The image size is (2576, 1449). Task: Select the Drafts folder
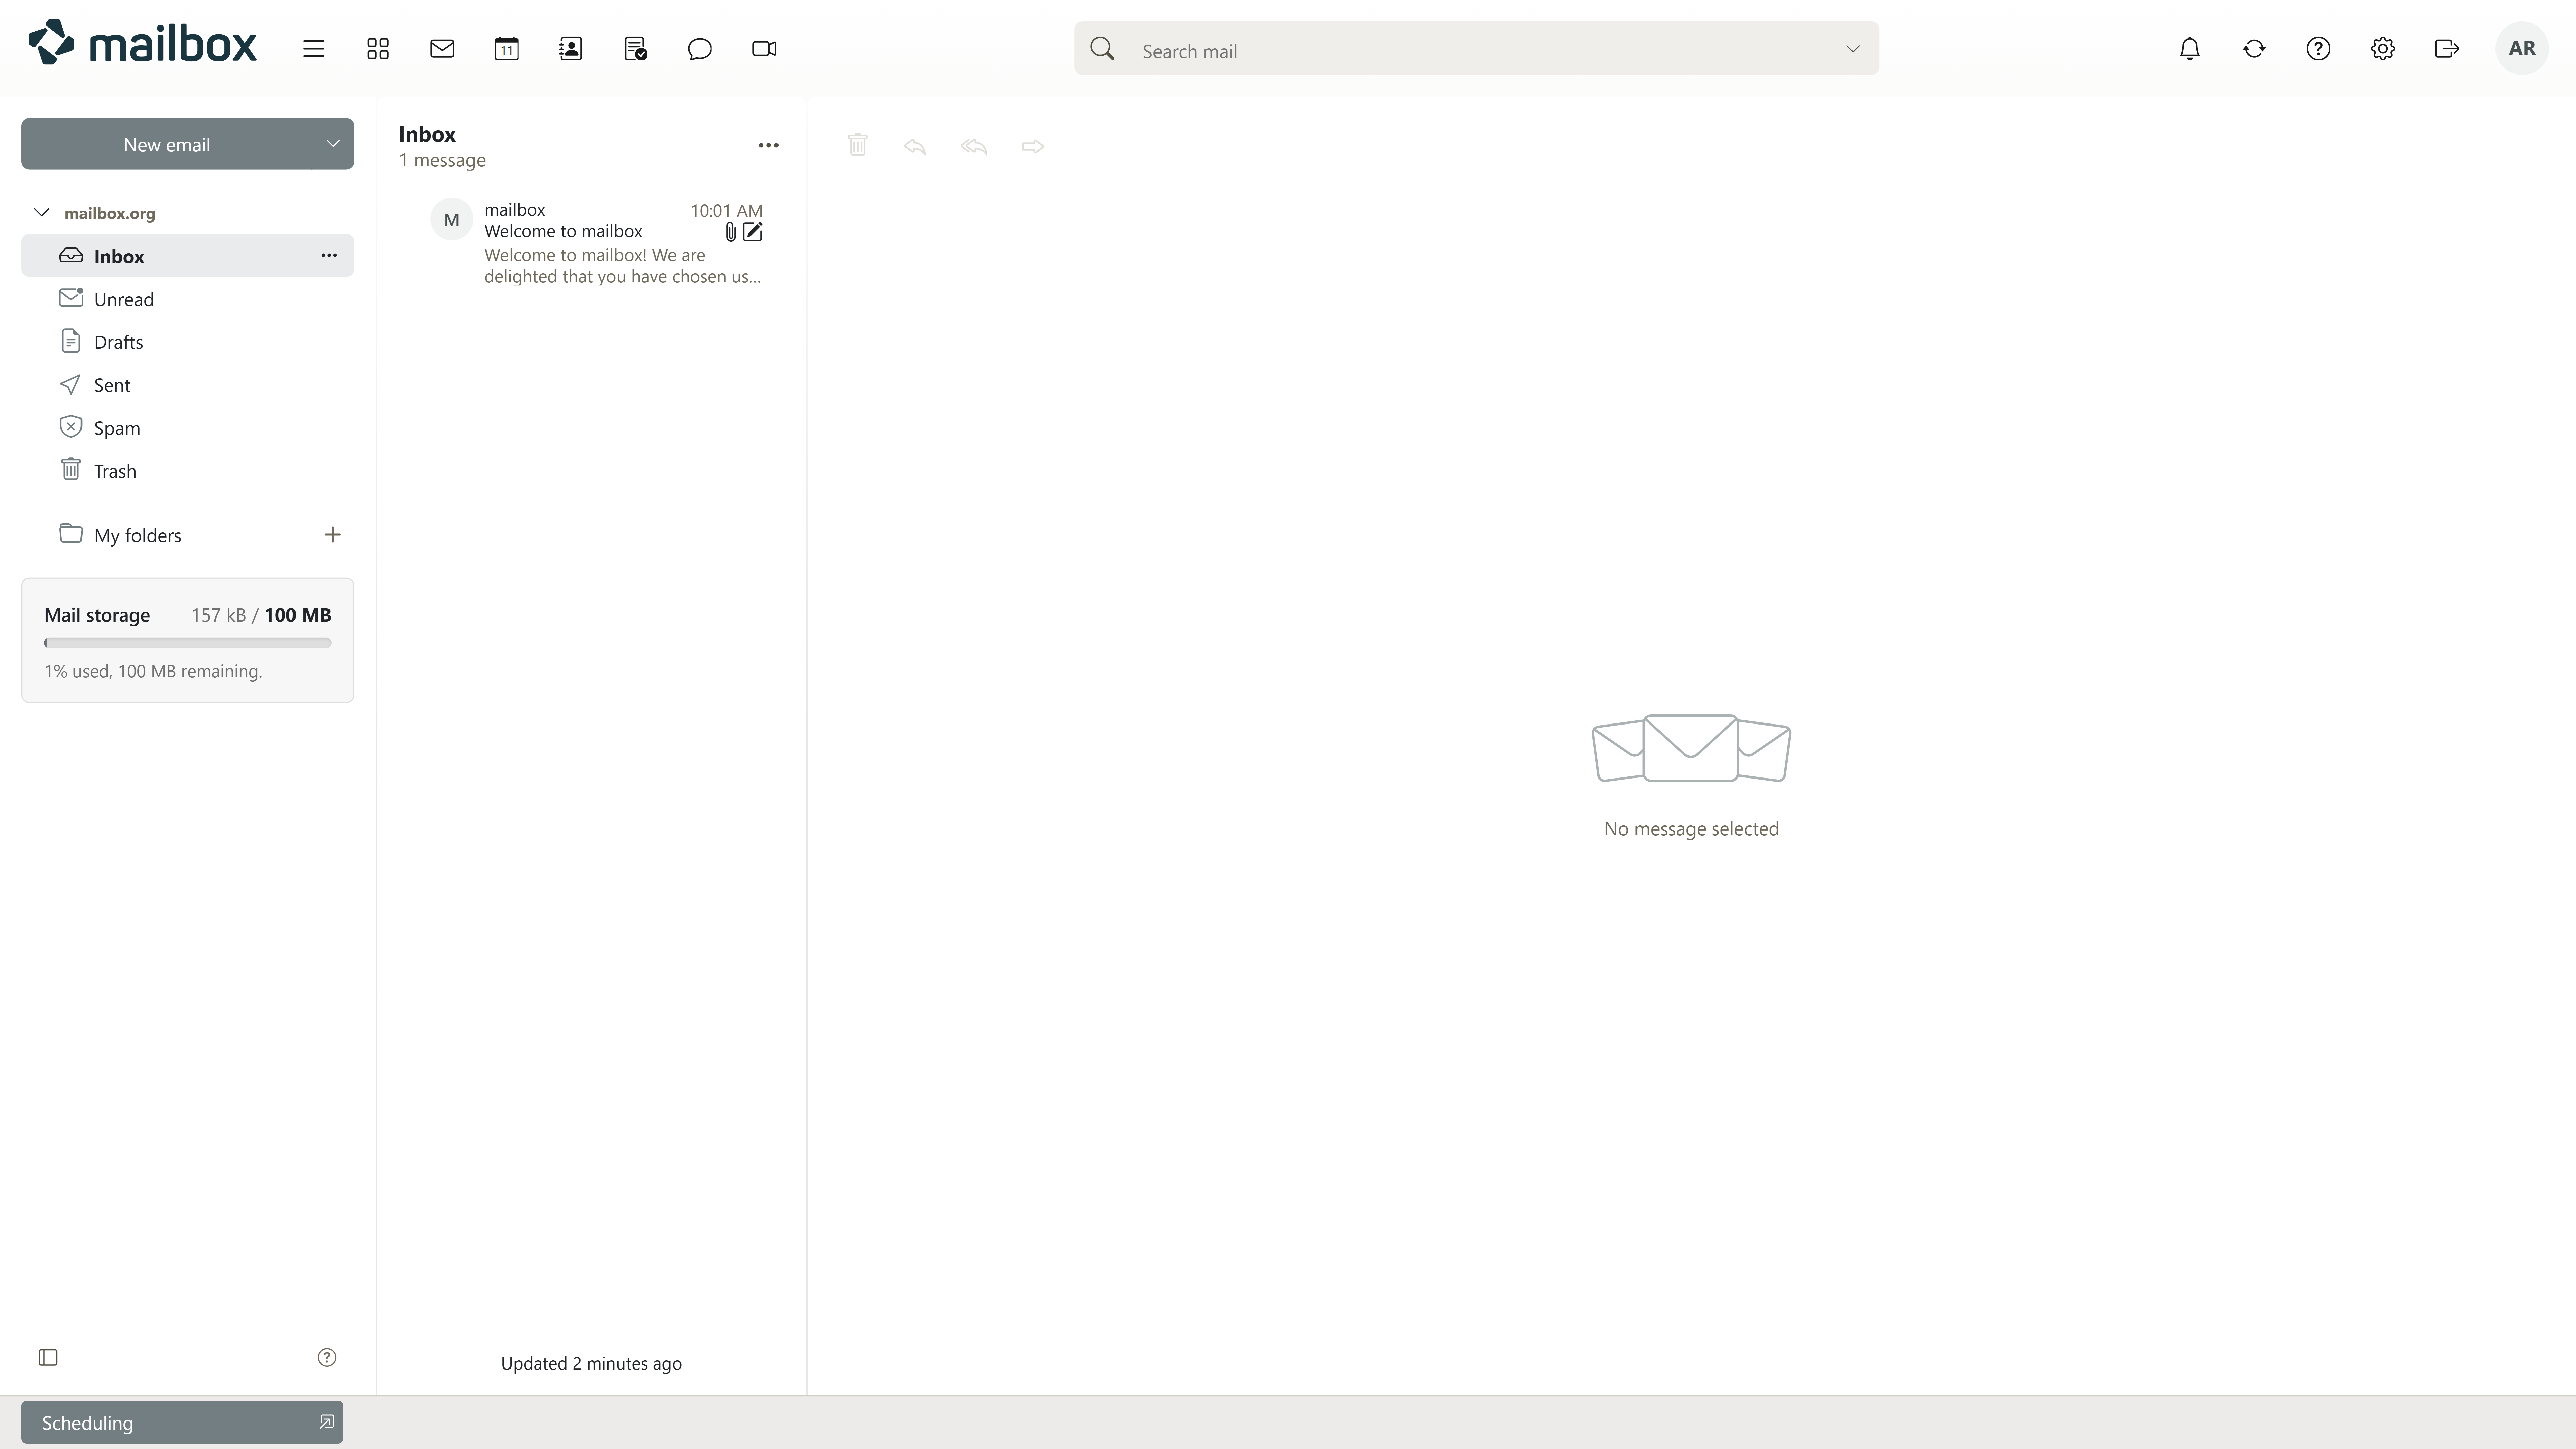pyautogui.click(x=118, y=342)
